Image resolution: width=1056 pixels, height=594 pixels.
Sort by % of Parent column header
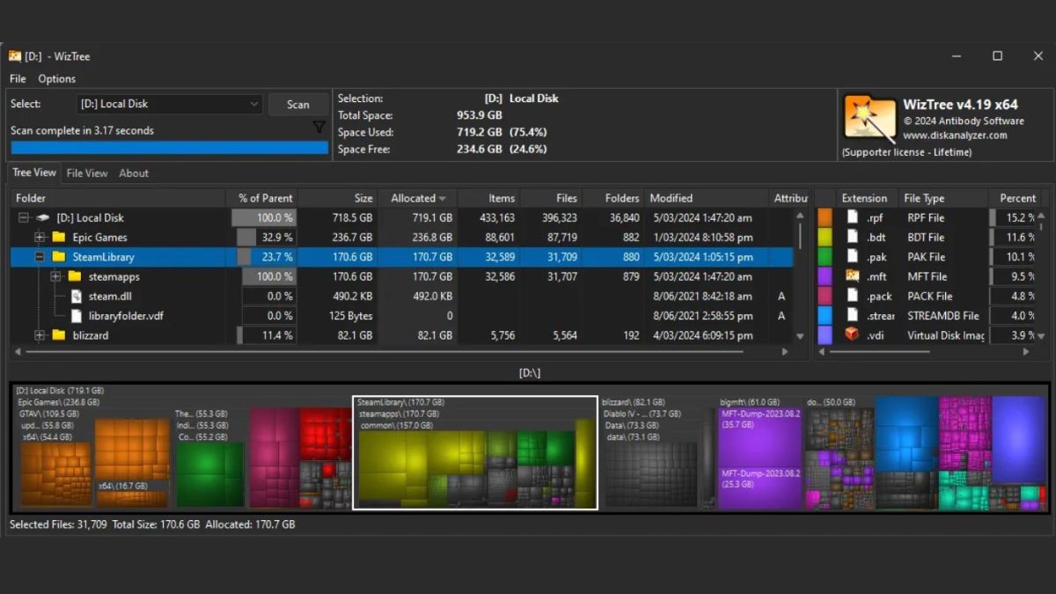(x=262, y=198)
